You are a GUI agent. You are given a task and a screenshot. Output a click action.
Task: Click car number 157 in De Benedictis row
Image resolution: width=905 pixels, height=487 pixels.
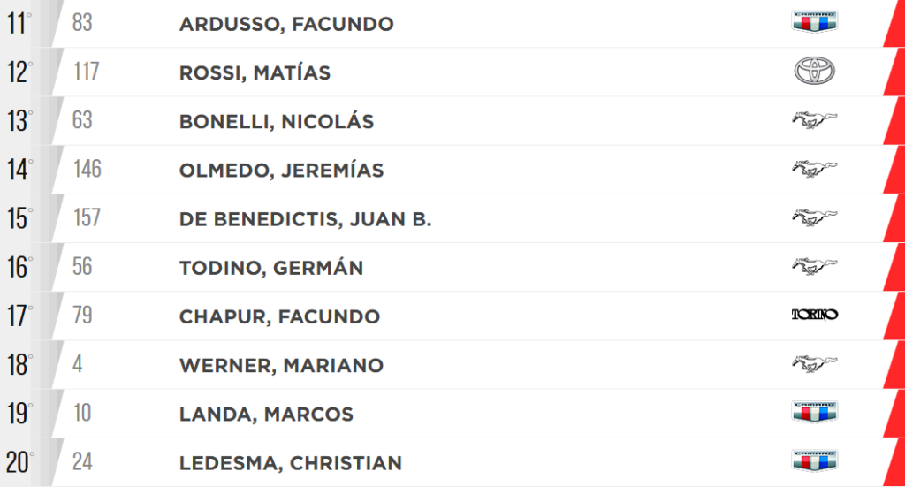click(87, 217)
